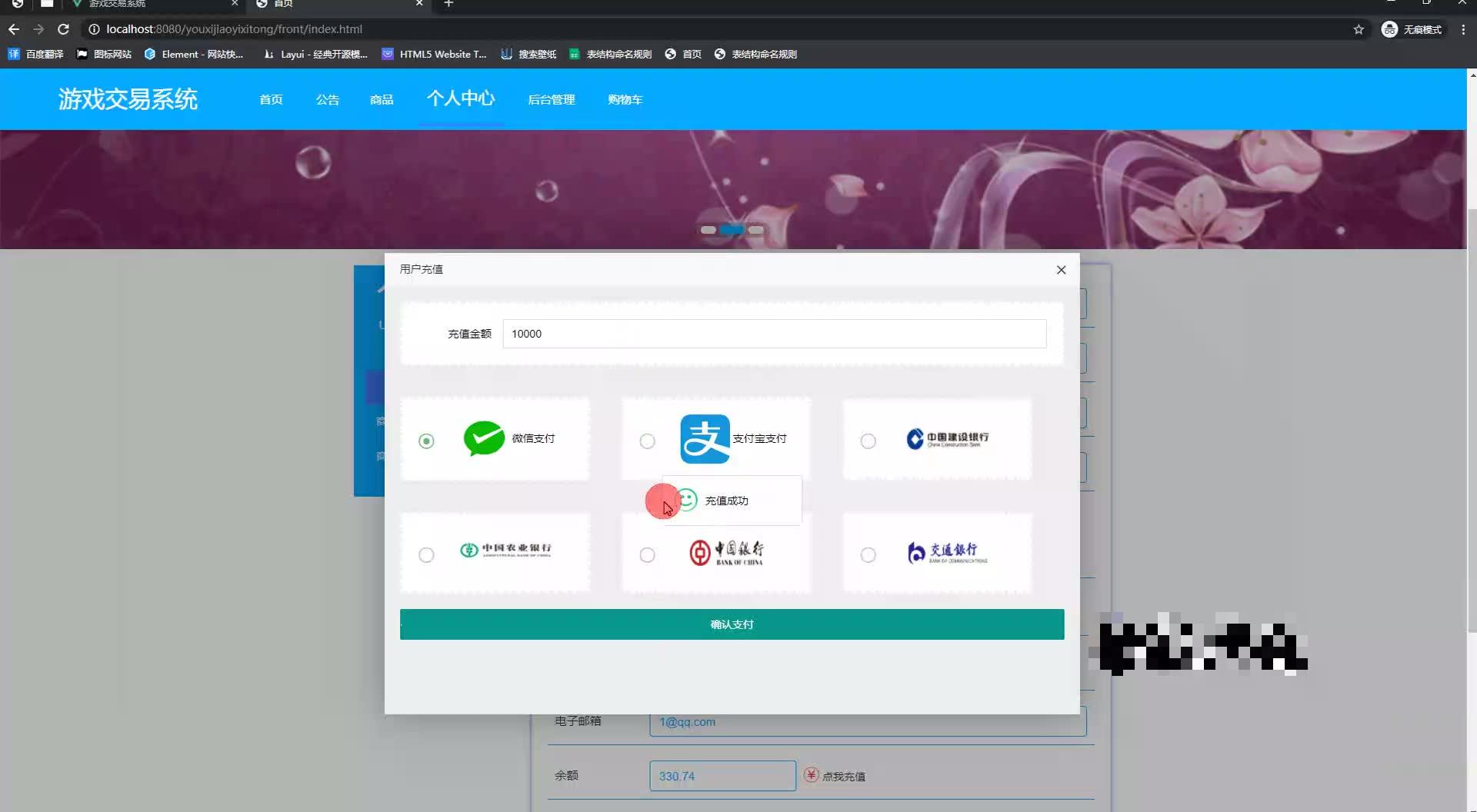Open the 图标网站 bookmark
The height and width of the screenshot is (812, 1477).
tap(104, 54)
